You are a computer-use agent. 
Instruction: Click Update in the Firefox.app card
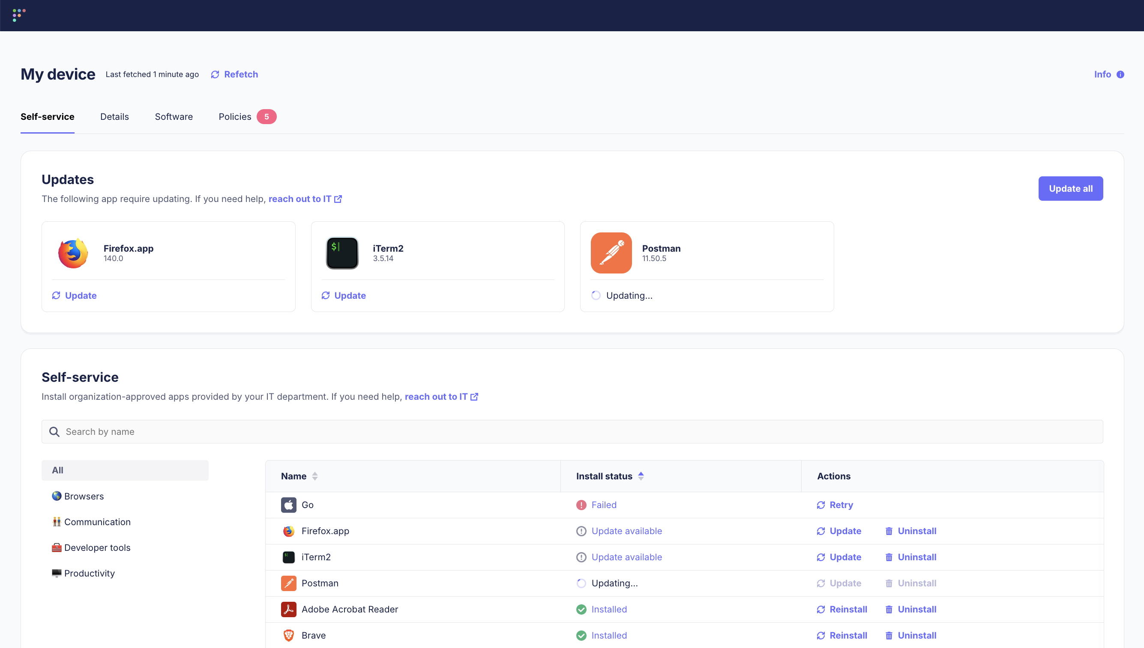click(75, 295)
